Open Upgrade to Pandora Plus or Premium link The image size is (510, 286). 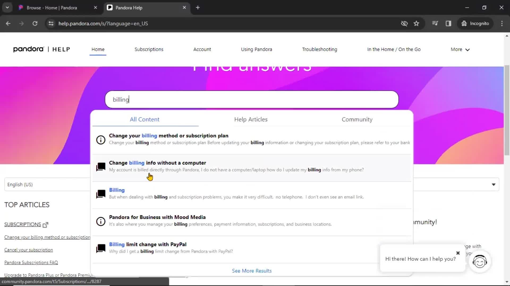click(49, 275)
